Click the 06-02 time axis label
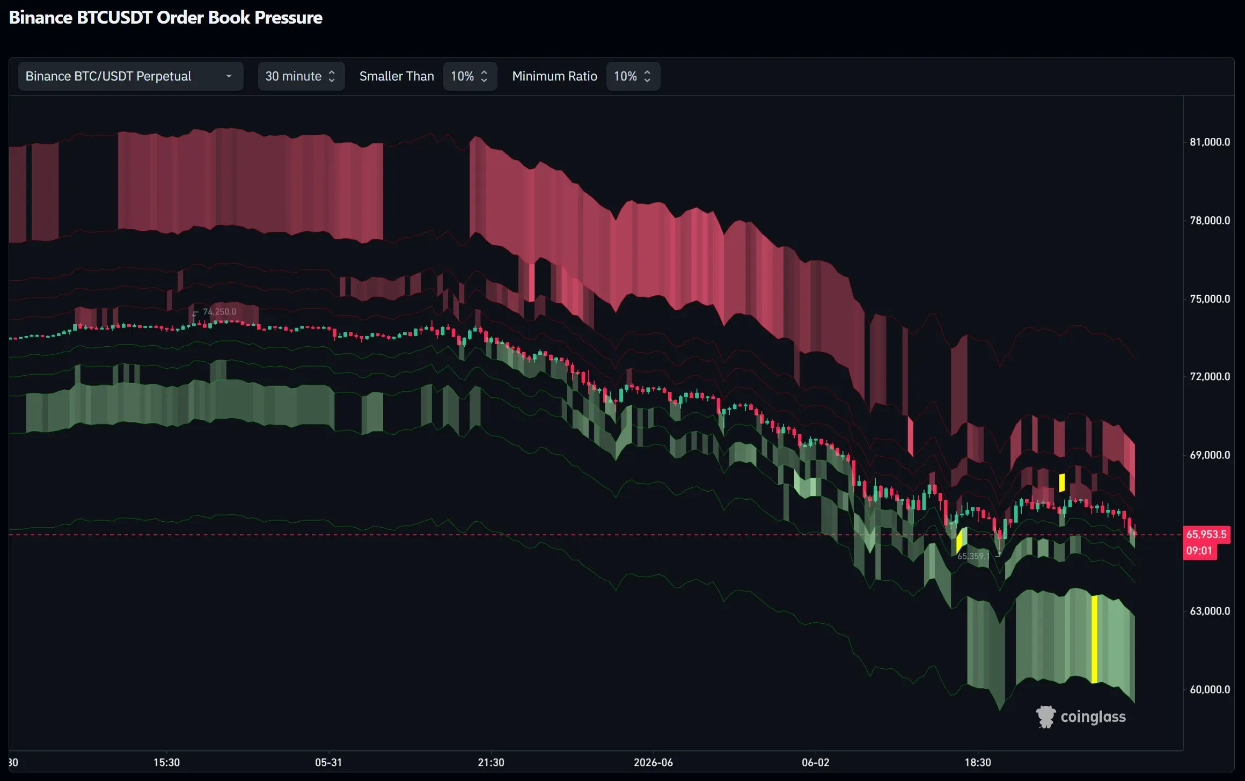Image resolution: width=1245 pixels, height=781 pixels. tap(816, 762)
